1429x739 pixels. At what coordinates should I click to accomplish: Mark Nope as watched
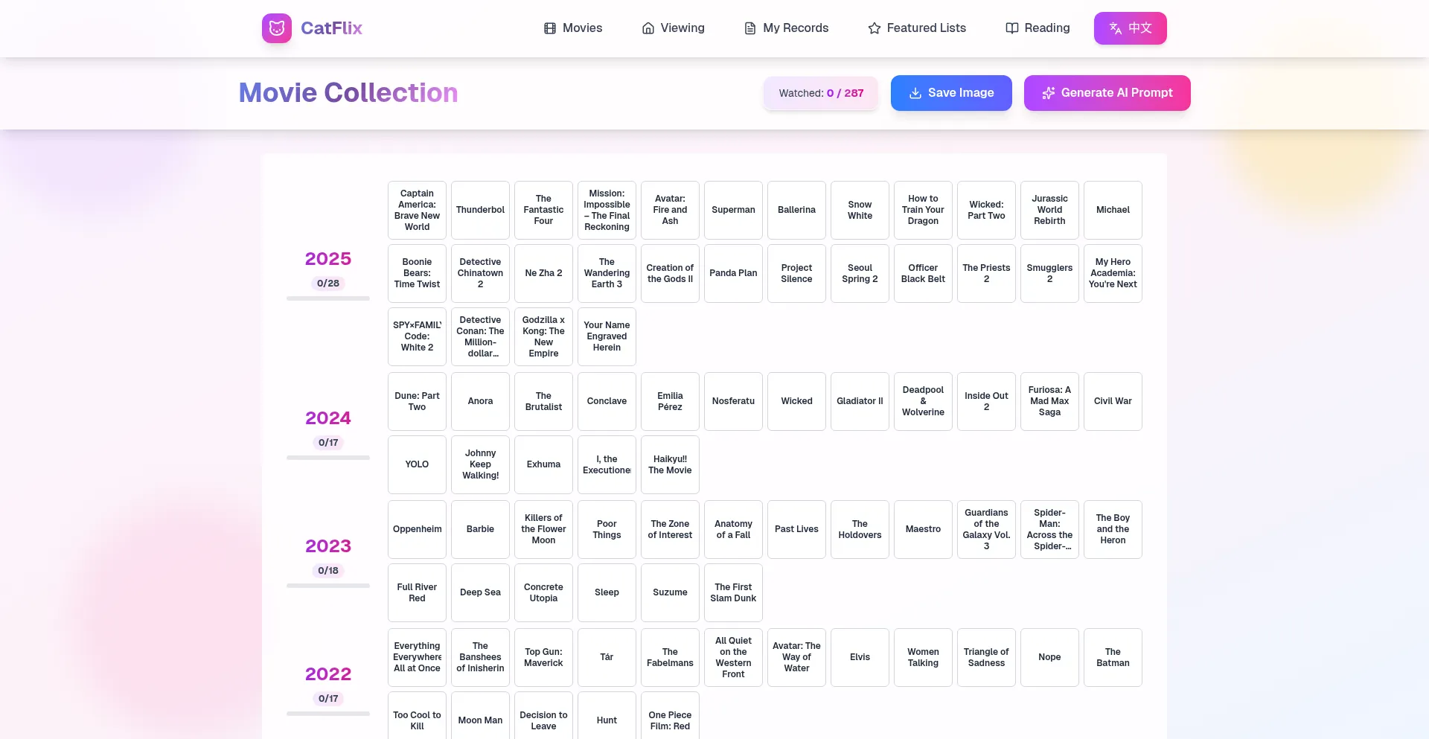(x=1049, y=658)
